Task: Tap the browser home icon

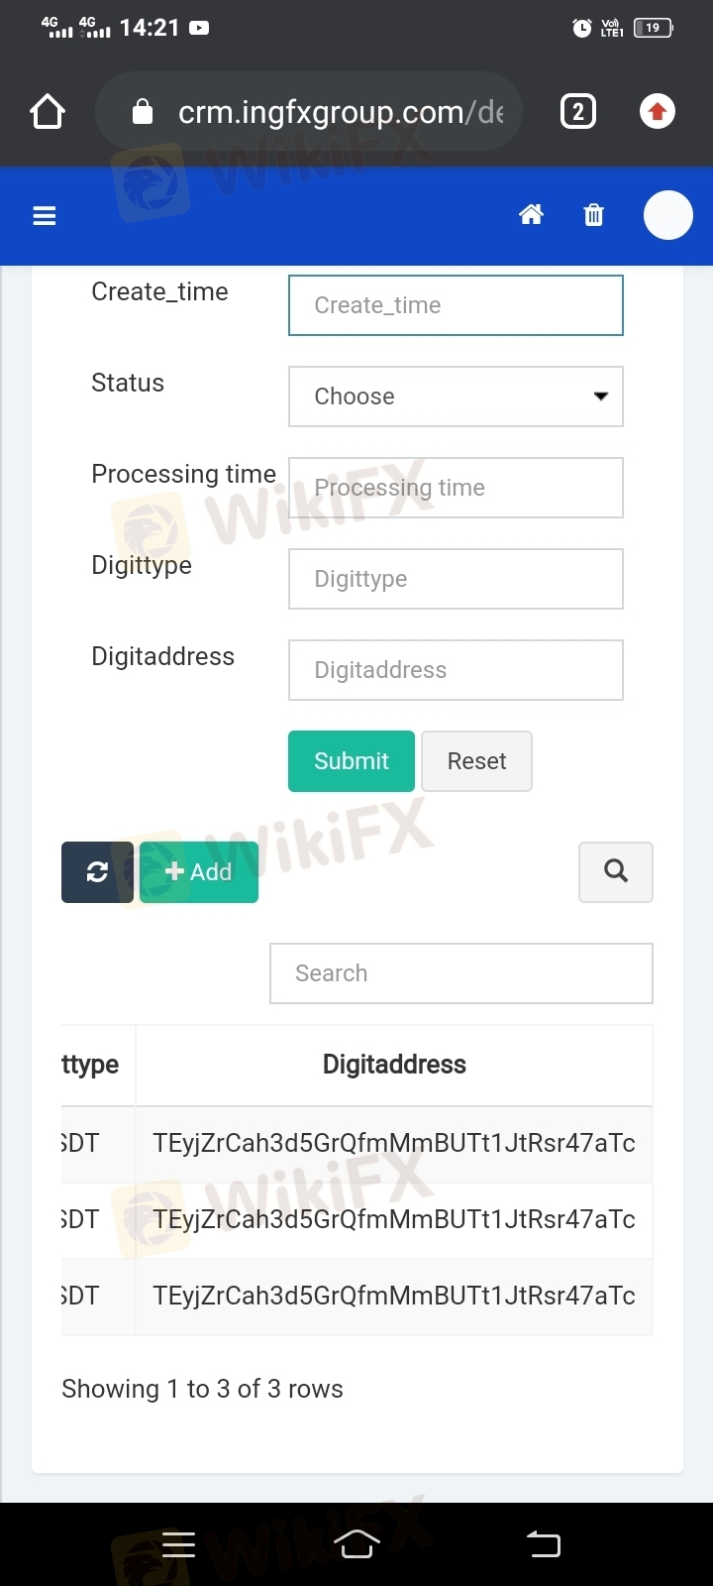Action: click(x=48, y=112)
